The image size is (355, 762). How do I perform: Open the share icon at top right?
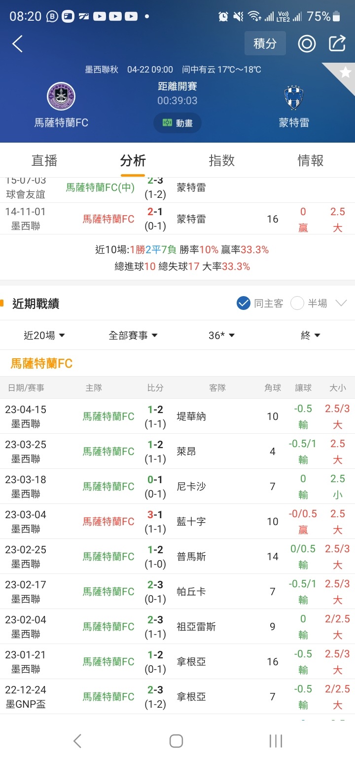pos(337,43)
